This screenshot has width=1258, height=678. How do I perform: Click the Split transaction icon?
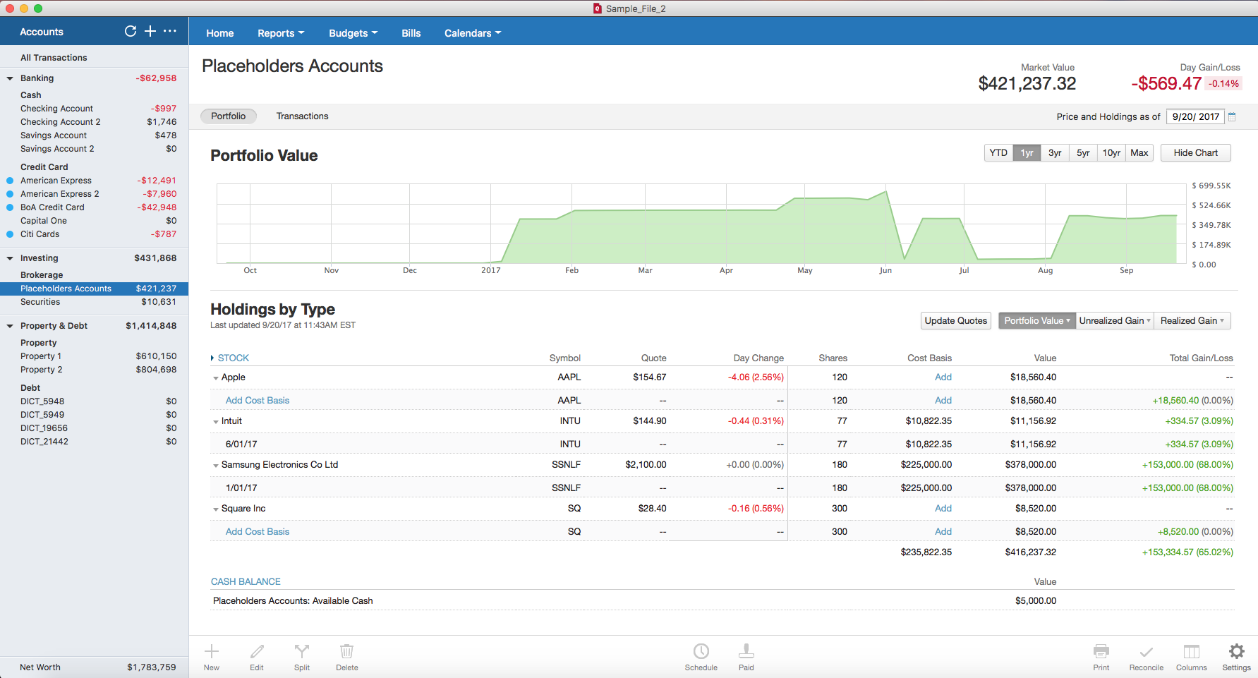coord(302,651)
